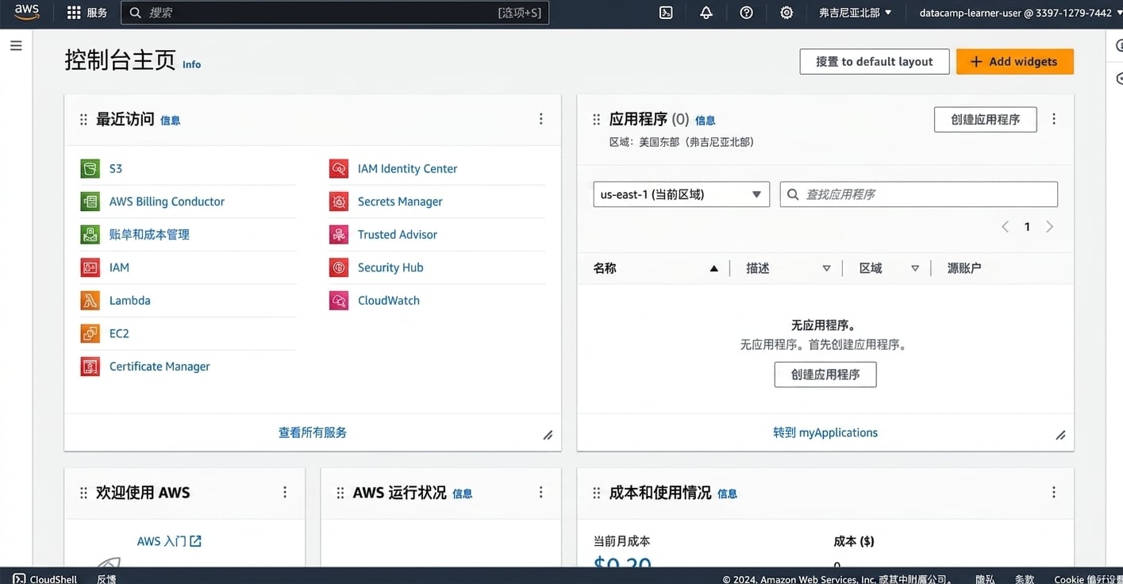Screen dimensions: 1123x584
Task: Open the CloudWatch service link
Action: pos(389,301)
